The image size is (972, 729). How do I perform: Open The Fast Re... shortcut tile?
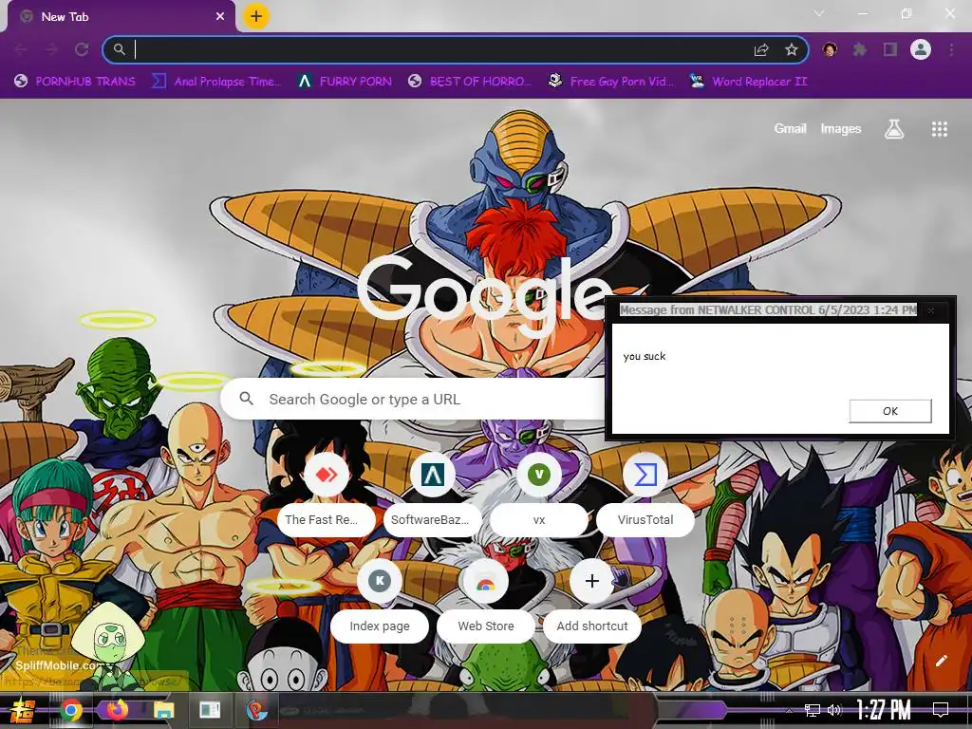pyautogui.click(x=327, y=495)
